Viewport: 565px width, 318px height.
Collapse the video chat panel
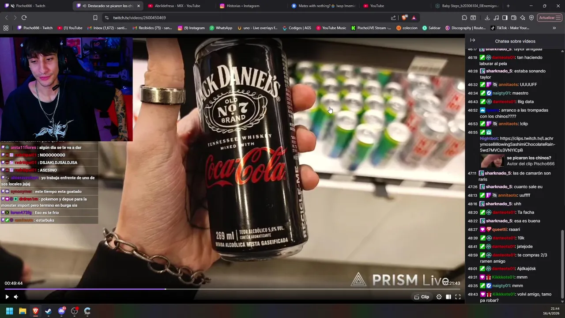(x=472, y=40)
